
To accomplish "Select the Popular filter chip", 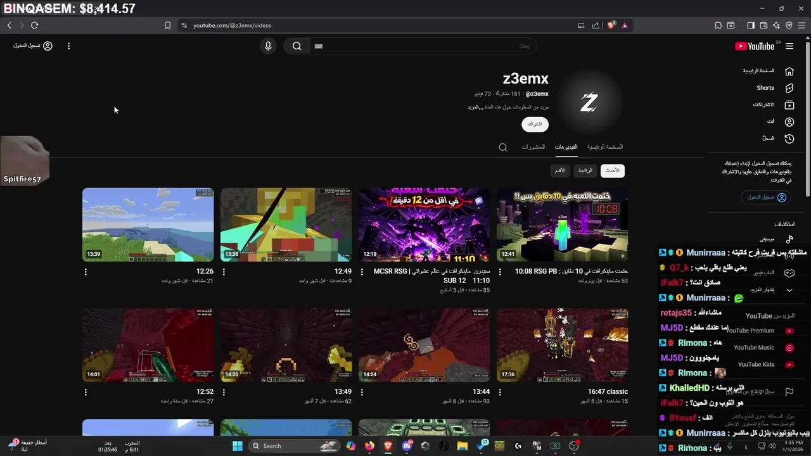I will point(585,170).
